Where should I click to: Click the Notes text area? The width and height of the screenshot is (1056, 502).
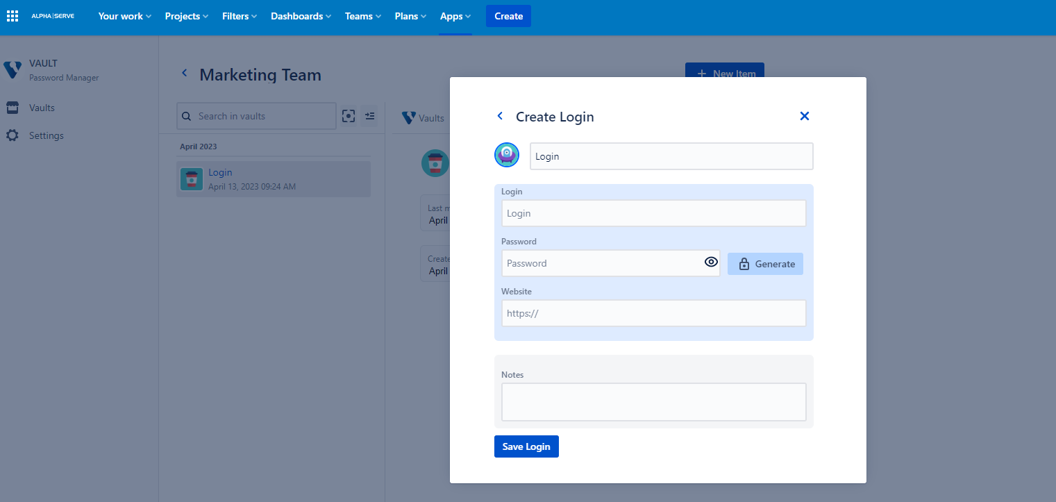653,401
